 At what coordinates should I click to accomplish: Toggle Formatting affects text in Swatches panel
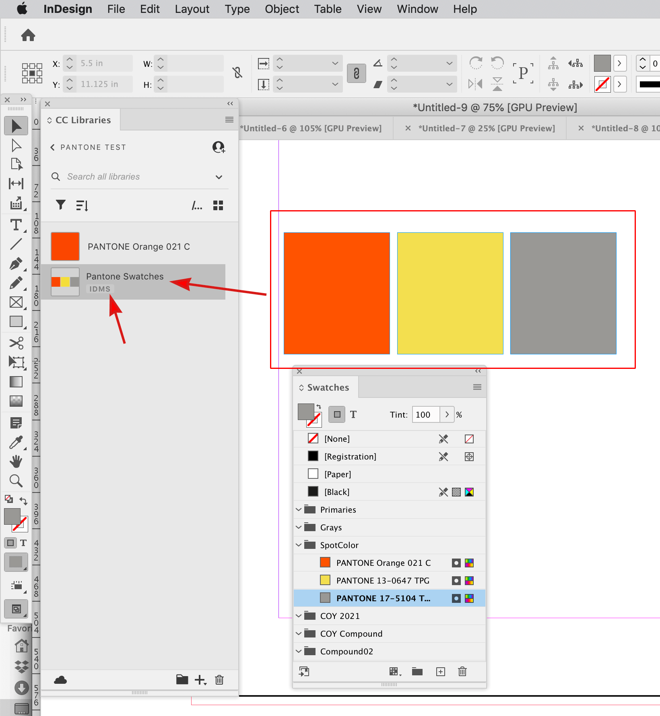click(x=353, y=414)
